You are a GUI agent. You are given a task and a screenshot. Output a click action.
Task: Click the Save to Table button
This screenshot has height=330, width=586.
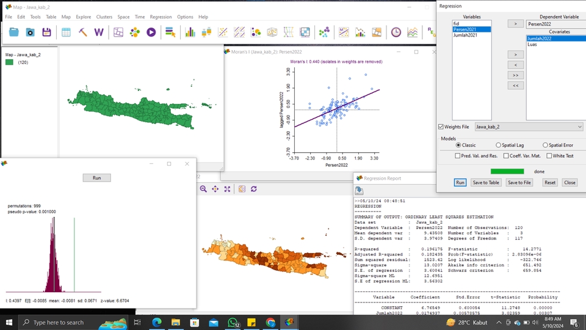click(x=486, y=183)
